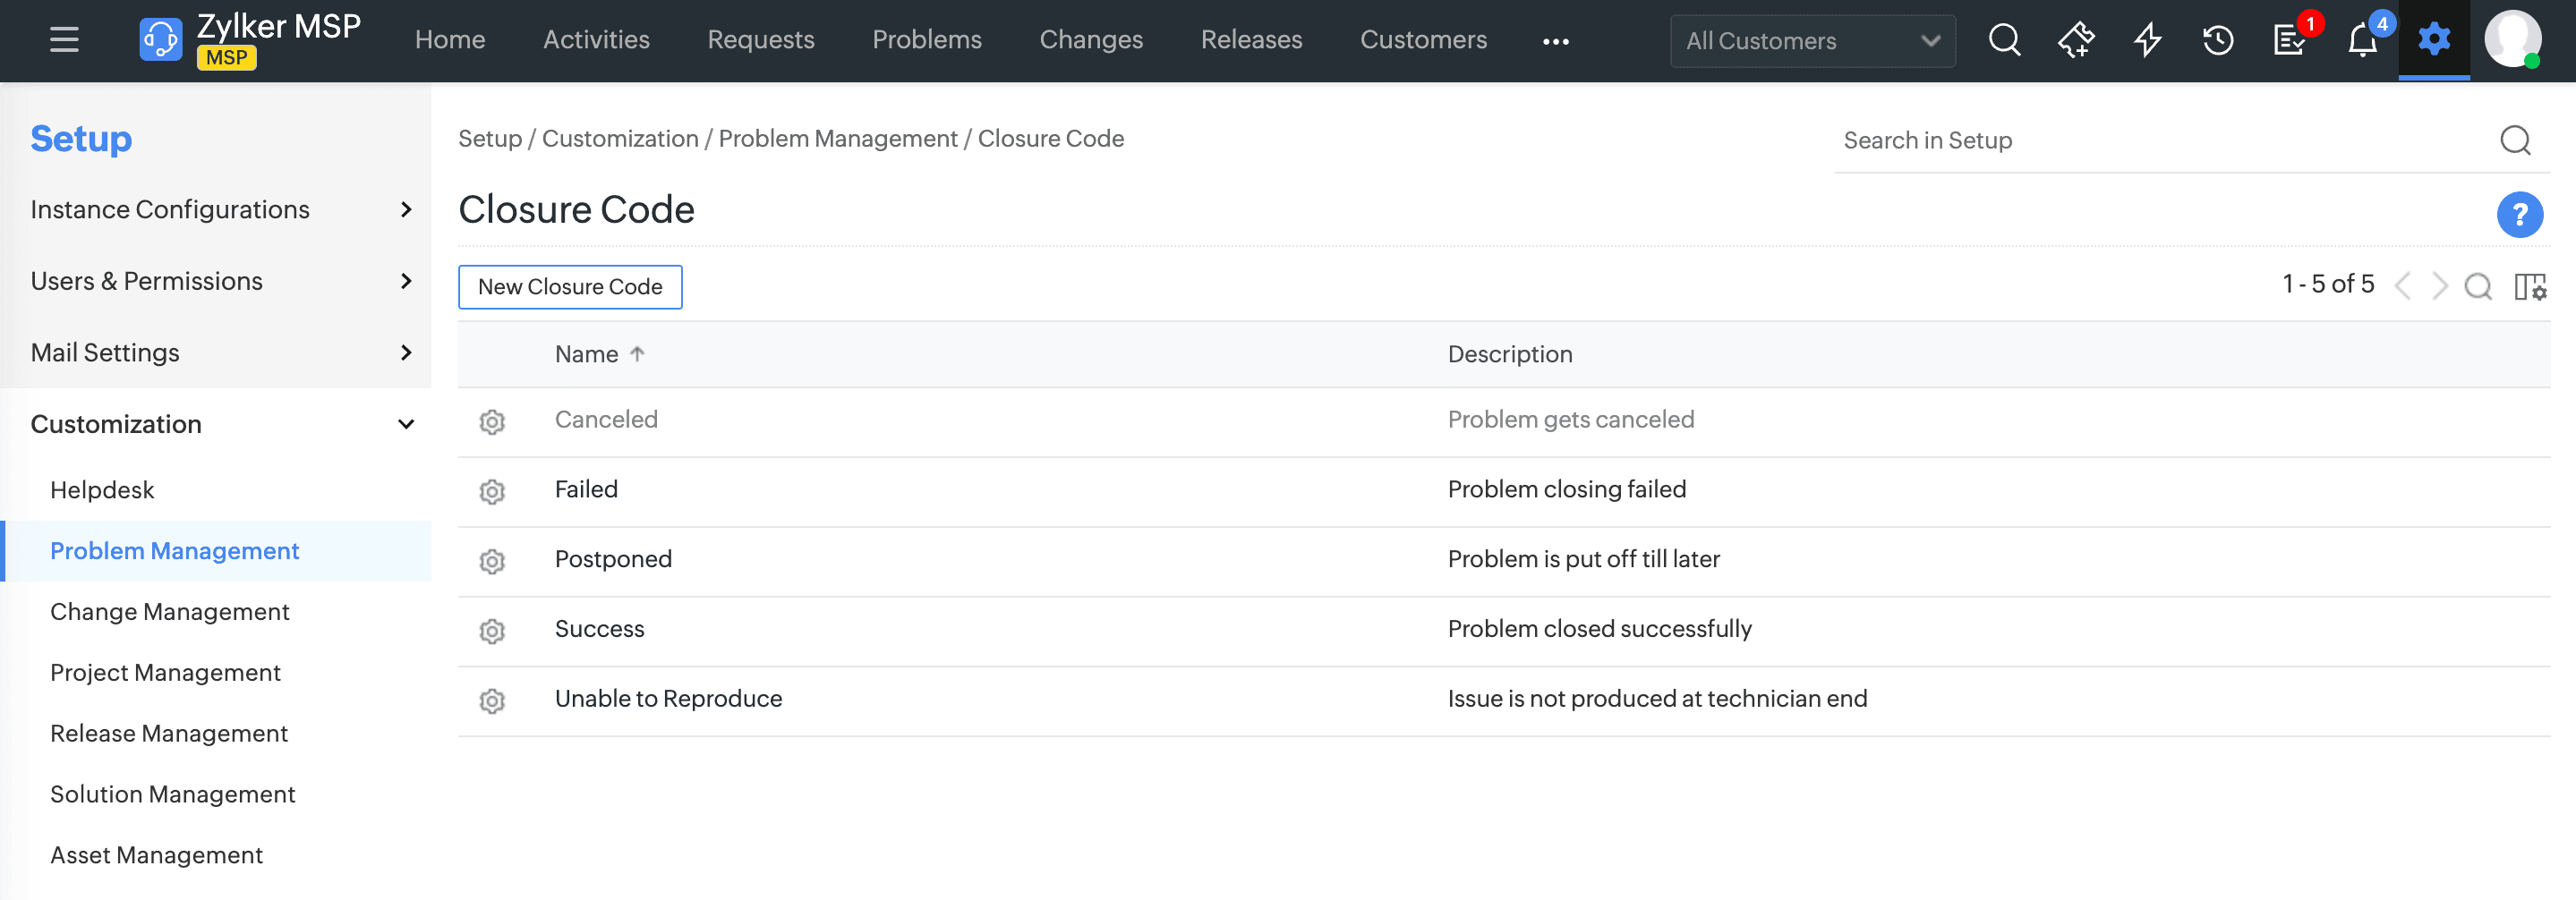Viewport: 2576px width, 900px height.
Task: Click the New Closure Code button
Action: tap(570, 287)
